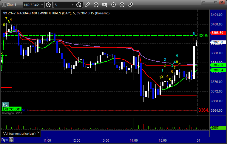The height and width of the screenshot is (144, 227).
Task: Click the symbol link arrows icon
Action: click(131, 5)
